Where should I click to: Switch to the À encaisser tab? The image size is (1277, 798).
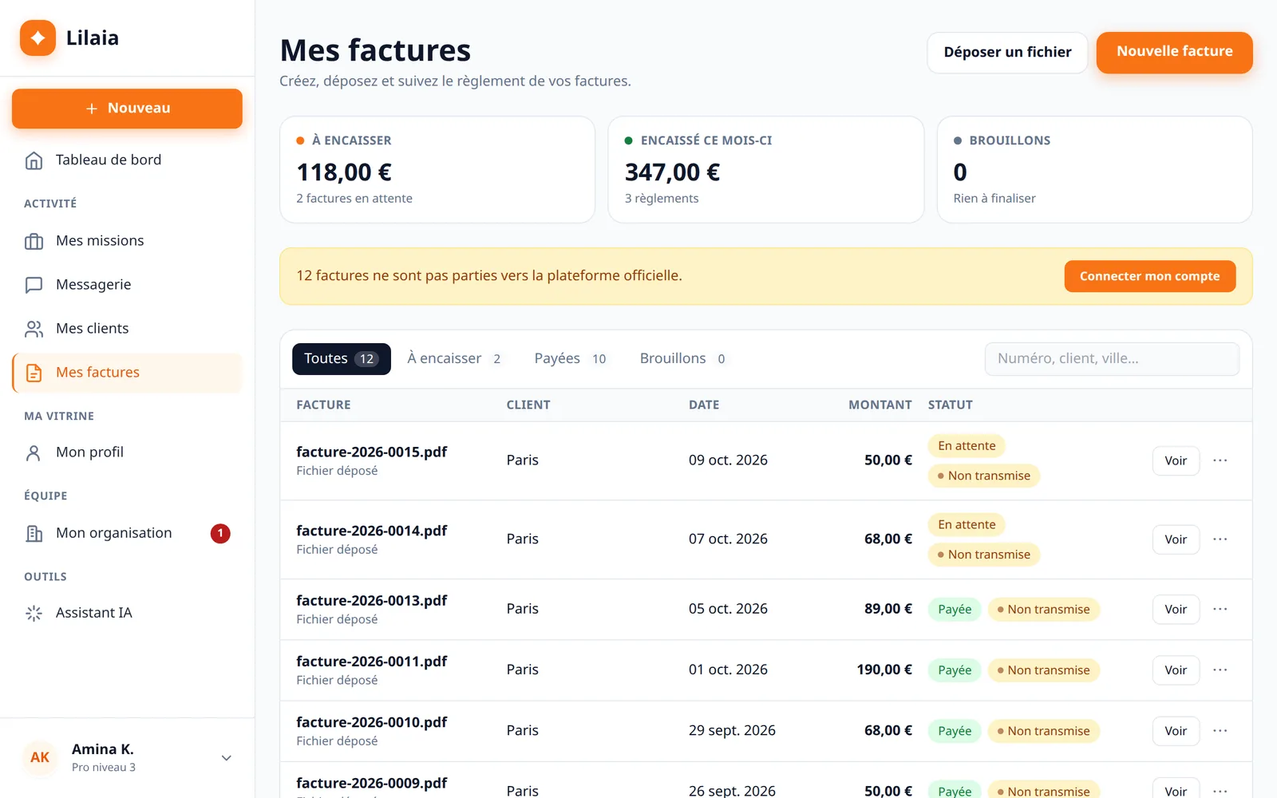point(454,359)
